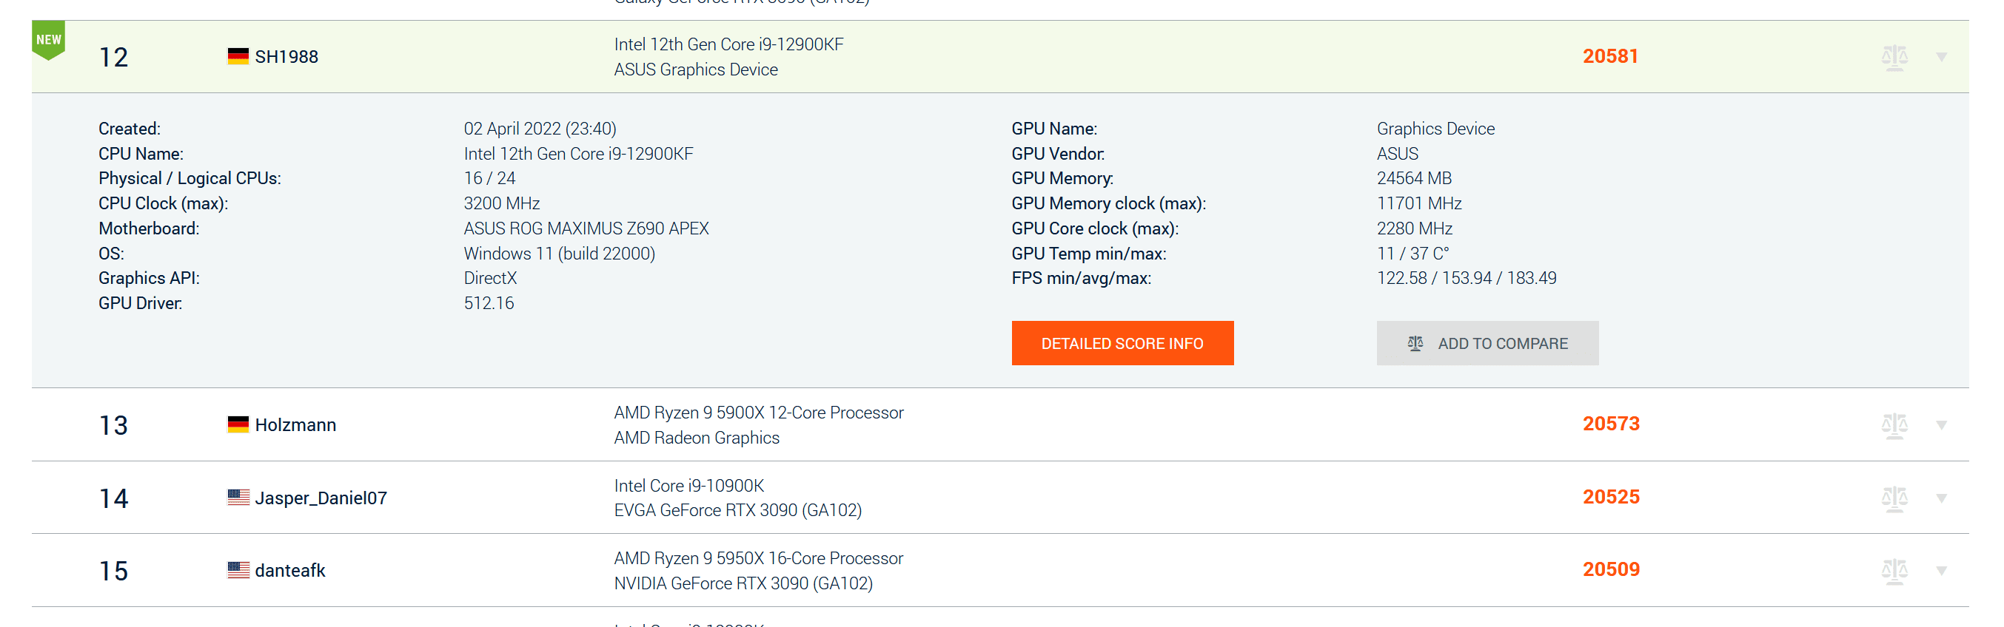Click compare scales icon for Holzmann row
Viewport: 2004px width, 627px height.
[1894, 425]
